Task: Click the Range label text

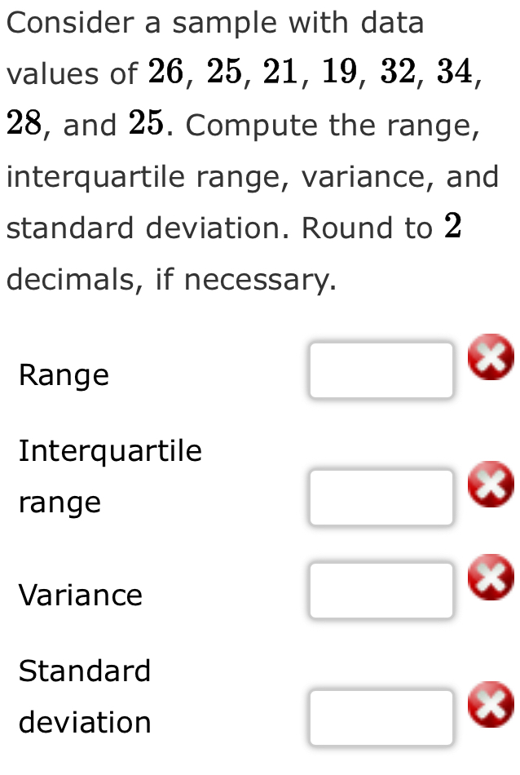Action: coord(64,375)
